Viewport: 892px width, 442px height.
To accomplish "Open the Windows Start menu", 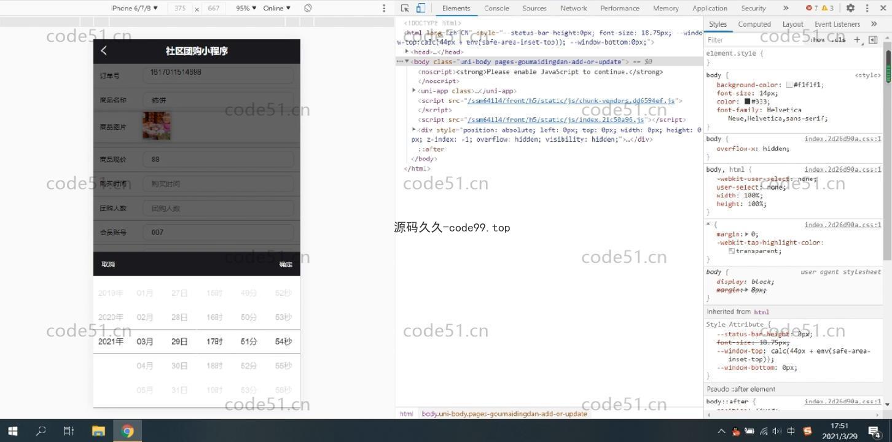I will point(12,431).
